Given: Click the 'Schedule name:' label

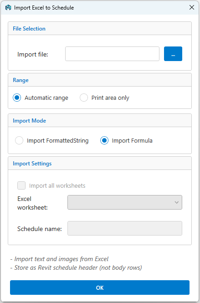Looking at the screenshot, I should coord(40,229).
